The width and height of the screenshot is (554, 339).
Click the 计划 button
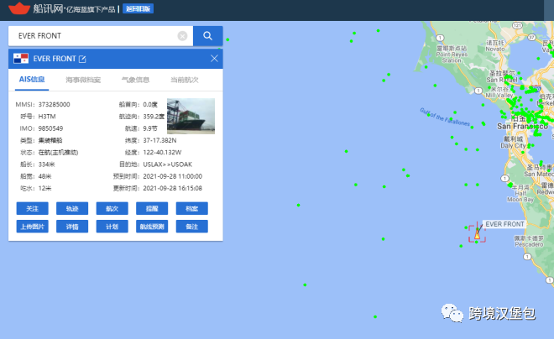click(x=112, y=227)
